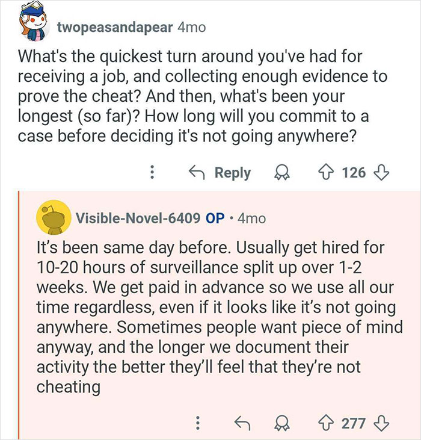The width and height of the screenshot is (421, 440).
Task: Click the 4mo timestamp beside twopeasandapear
Action: [192, 27]
